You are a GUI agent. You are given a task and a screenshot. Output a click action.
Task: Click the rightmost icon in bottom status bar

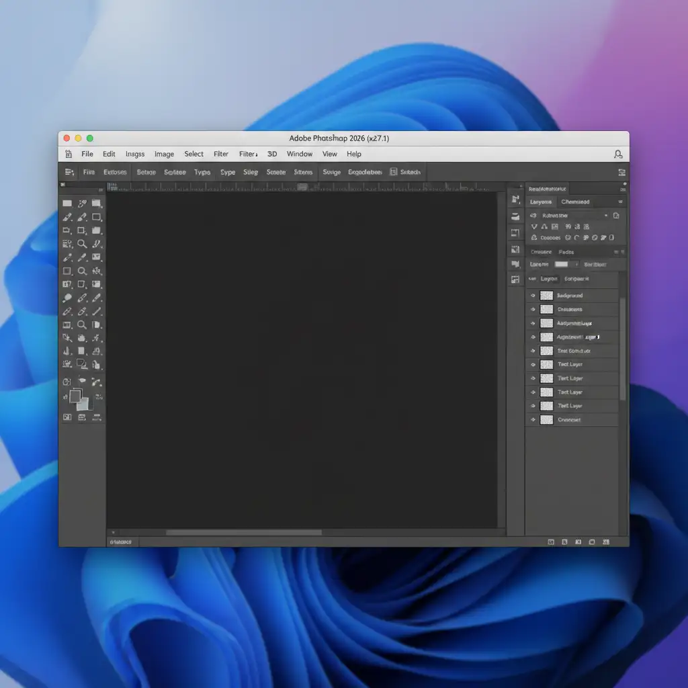tap(607, 542)
